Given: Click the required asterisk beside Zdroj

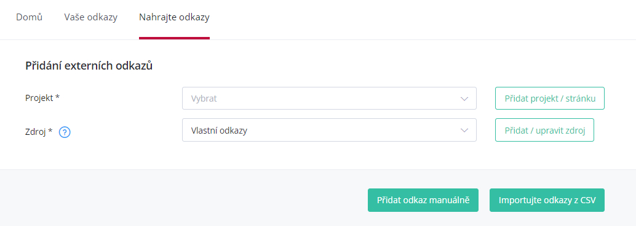Looking at the screenshot, I should 50,131.
